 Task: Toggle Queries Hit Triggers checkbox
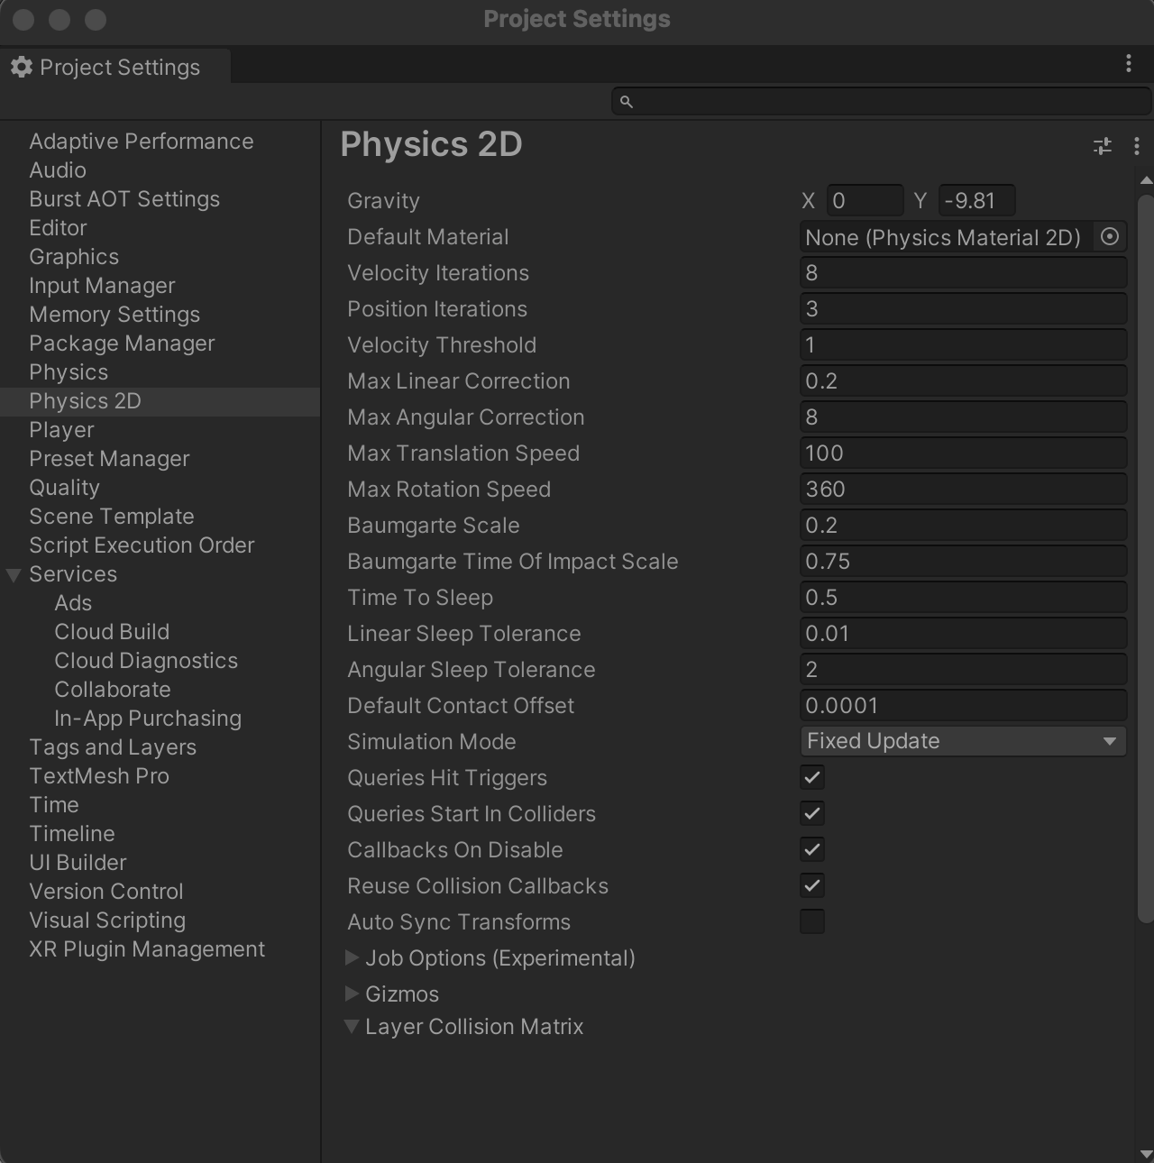[812, 777]
